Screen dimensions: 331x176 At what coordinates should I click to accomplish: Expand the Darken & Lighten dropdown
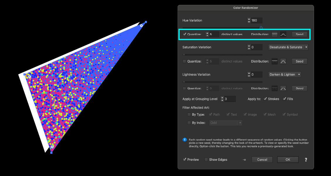pos(285,74)
